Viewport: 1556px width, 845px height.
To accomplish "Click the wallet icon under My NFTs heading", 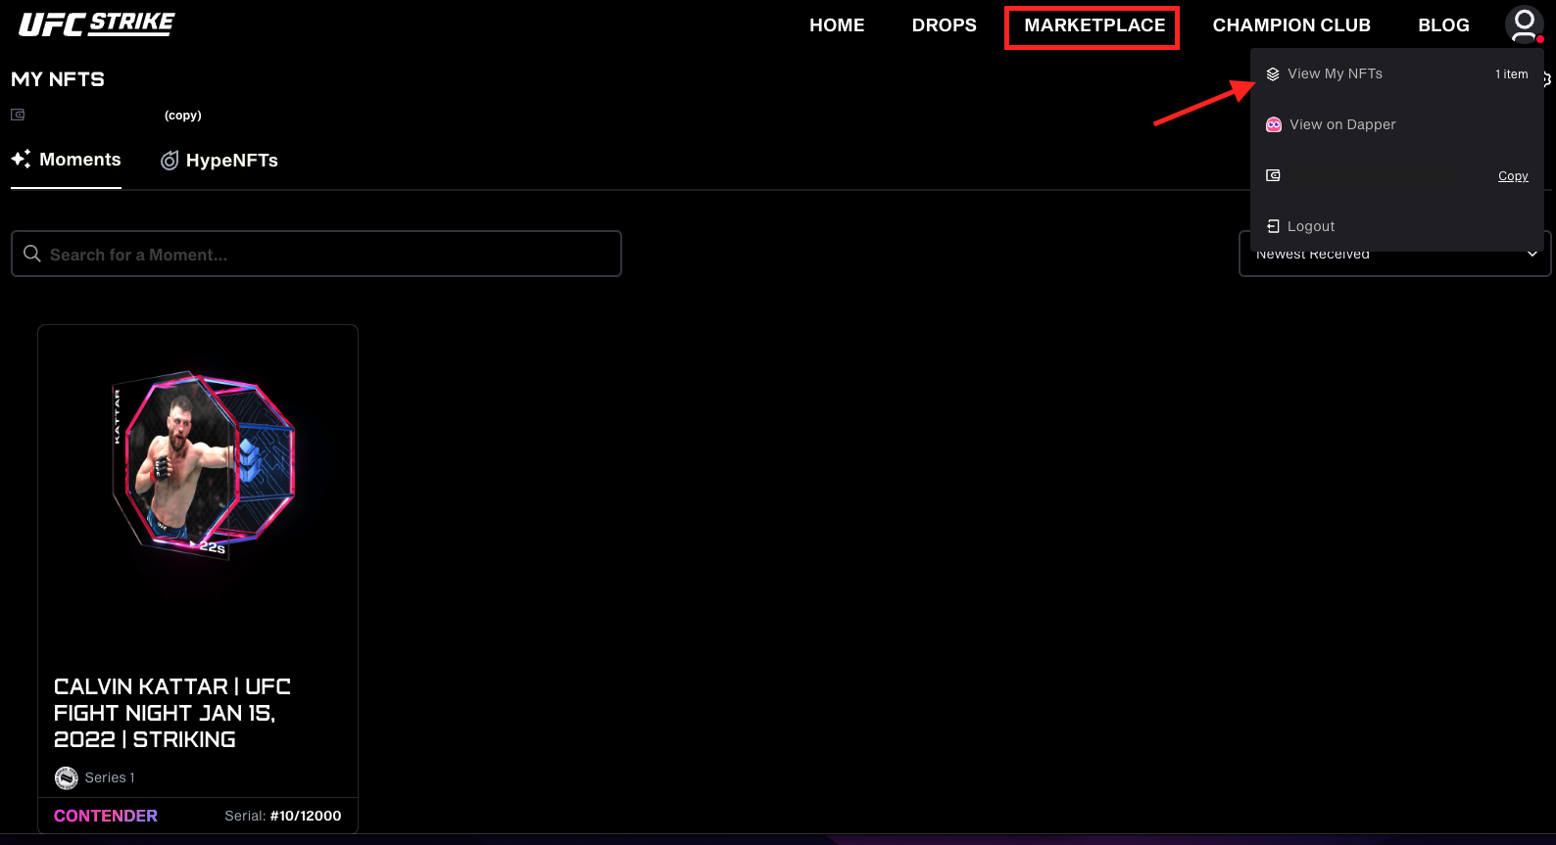I will pyautogui.click(x=18, y=115).
